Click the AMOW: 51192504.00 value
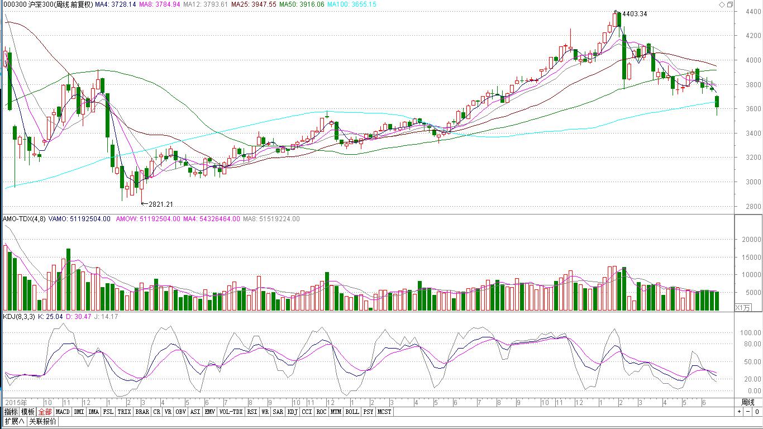The height and width of the screenshot is (429, 763). click(x=148, y=219)
